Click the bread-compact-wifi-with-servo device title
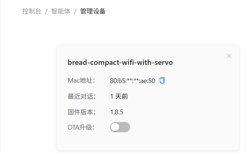Viewport: 246px width, 154px height. pos(120,62)
